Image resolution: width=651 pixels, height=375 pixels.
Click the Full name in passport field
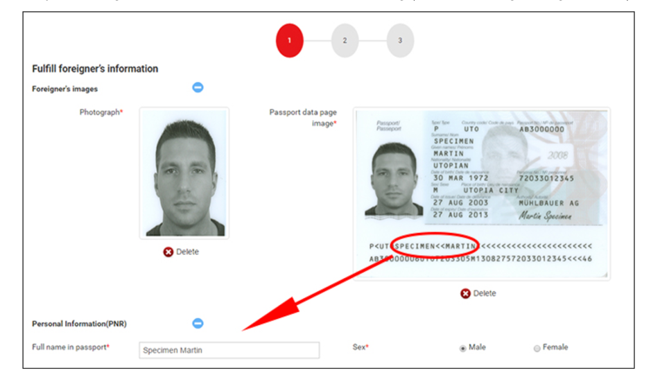click(x=229, y=350)
